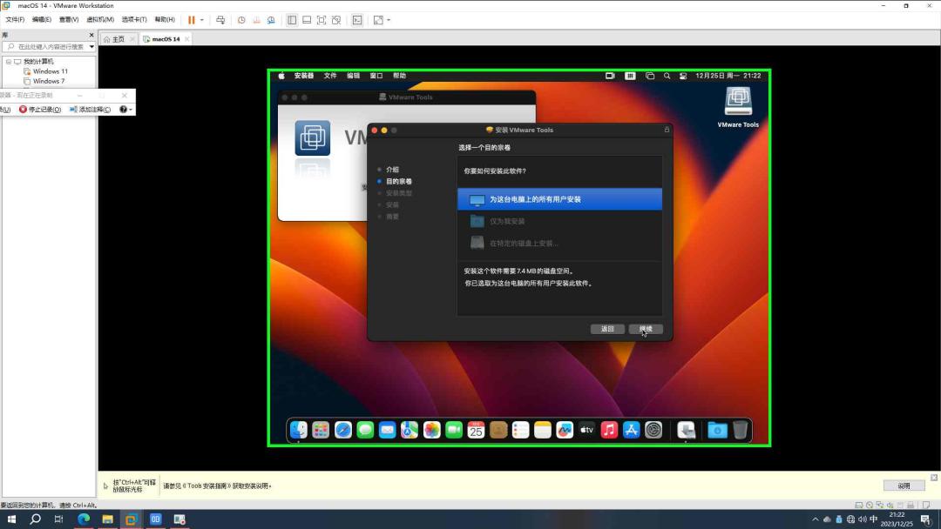The width and height of the screenshot is (941, 529).
Task: Open Spotlight search in the macOS menu bar
Action: [x=667, y=76]
